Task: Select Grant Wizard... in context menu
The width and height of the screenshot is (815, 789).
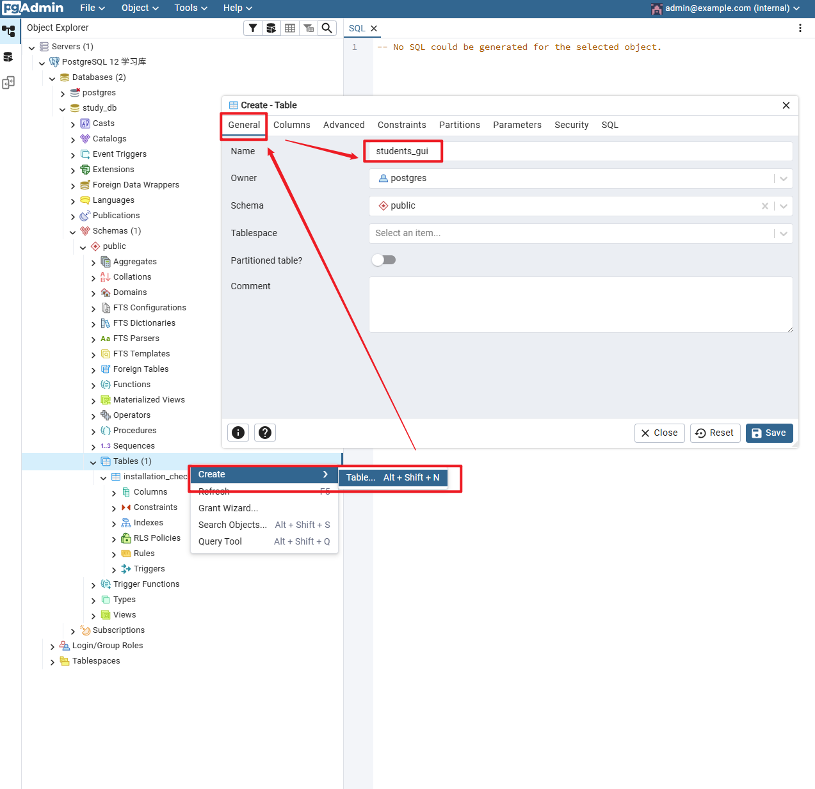Action: coord(264,508)
